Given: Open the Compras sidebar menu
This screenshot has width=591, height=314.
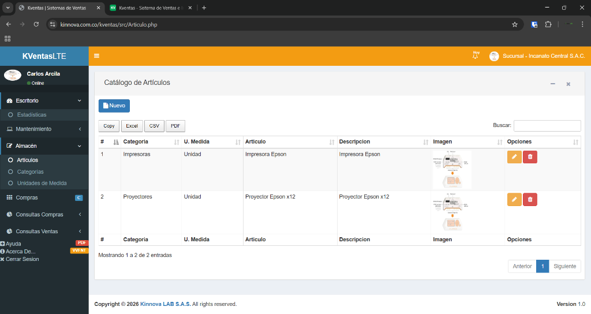Looking at the screenshot, I should [x=44, y=197].
